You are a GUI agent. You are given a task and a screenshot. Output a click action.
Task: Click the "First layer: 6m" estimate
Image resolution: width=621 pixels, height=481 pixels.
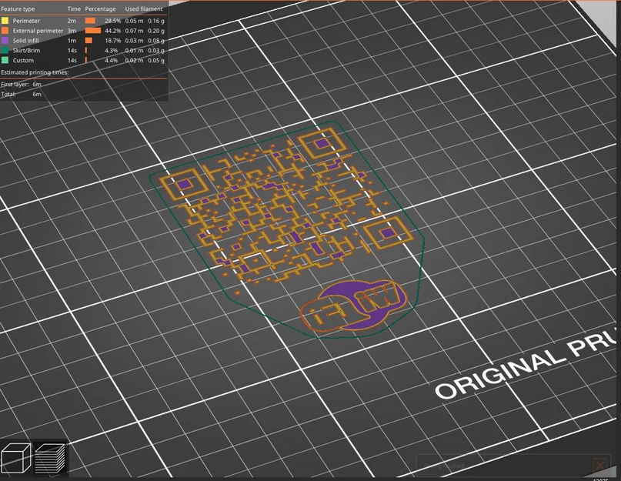[21, 84]
